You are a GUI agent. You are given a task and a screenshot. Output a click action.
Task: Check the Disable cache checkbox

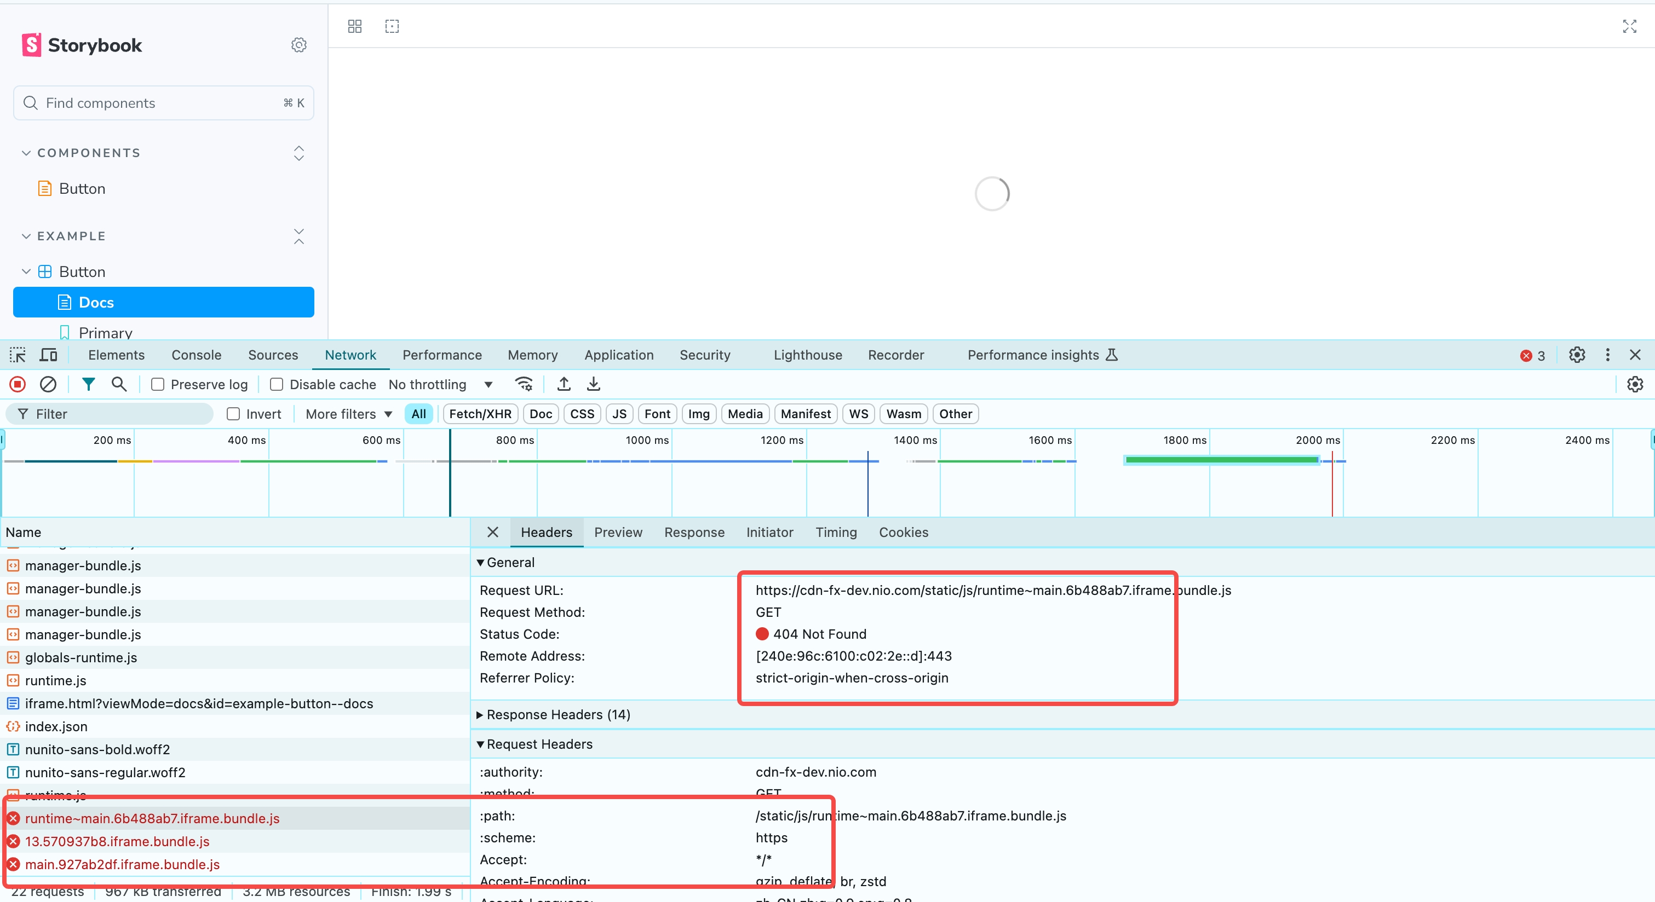(x=276, y=385)
